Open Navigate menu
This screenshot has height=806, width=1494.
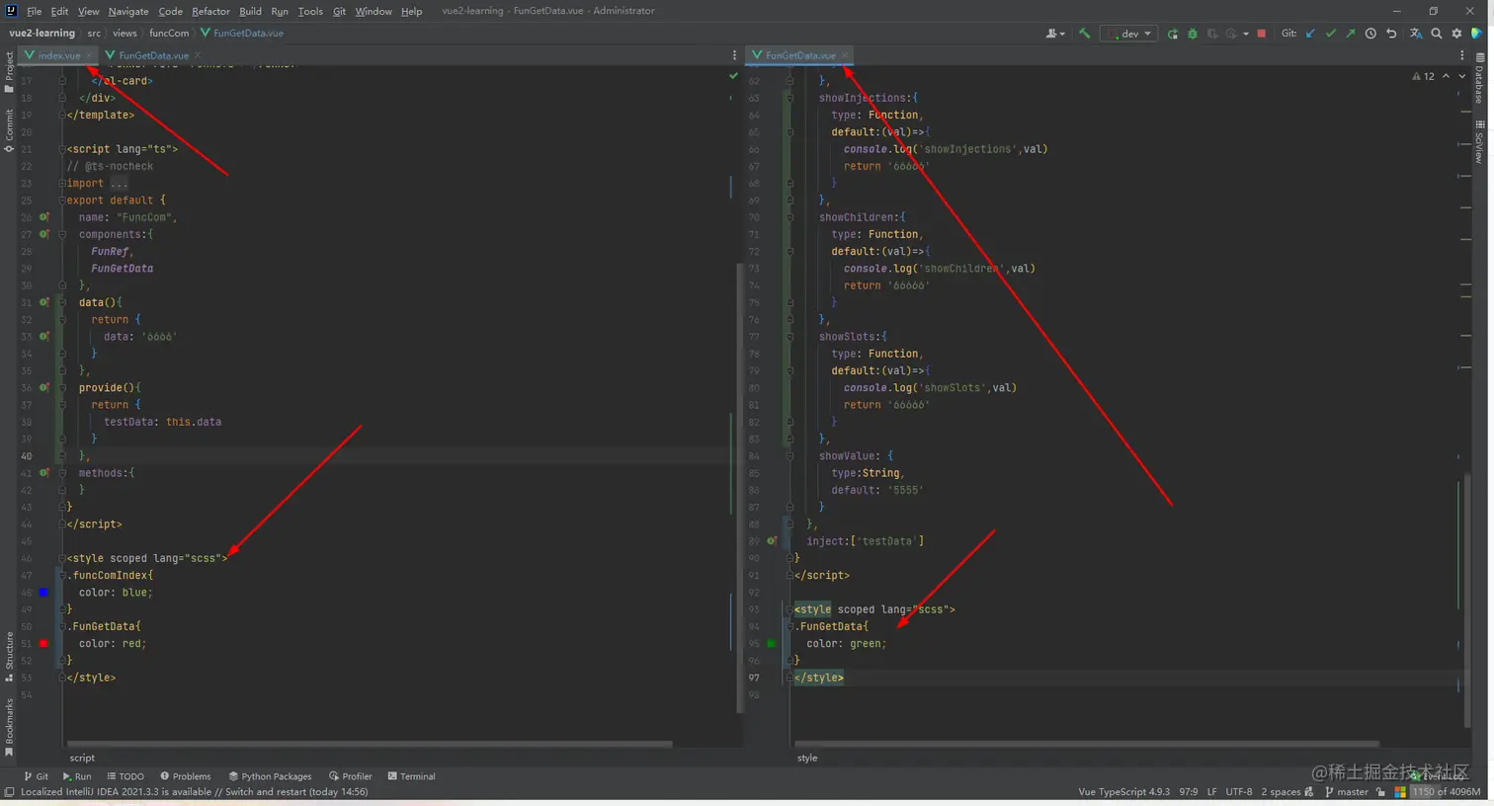(128, 11)
